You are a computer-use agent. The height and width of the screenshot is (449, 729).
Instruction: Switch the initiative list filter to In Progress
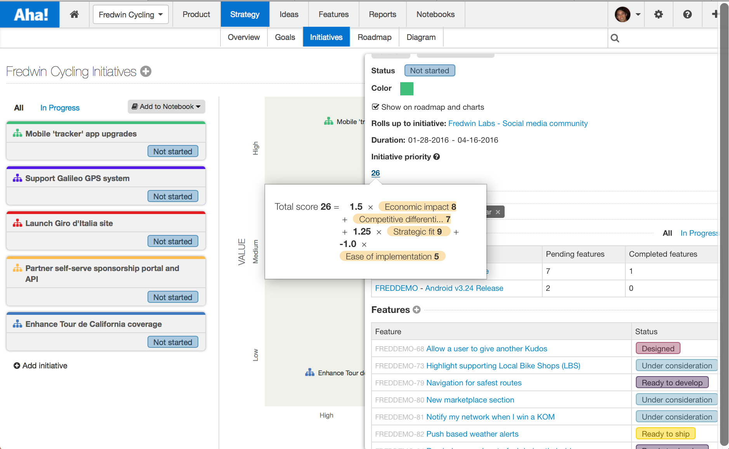click(60, 107)
